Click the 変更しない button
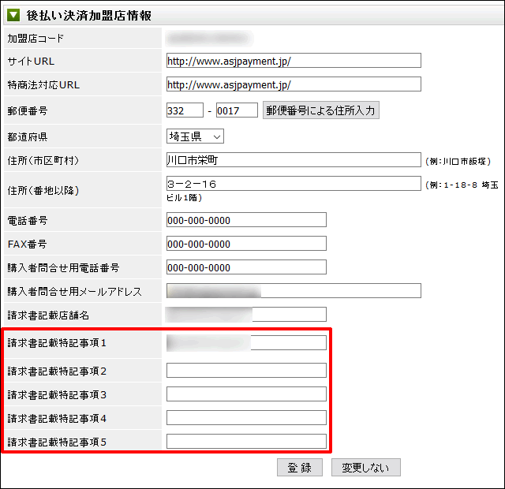Viewport: 505px width, 489px height. pyautogui.click(x=366, y=468)
